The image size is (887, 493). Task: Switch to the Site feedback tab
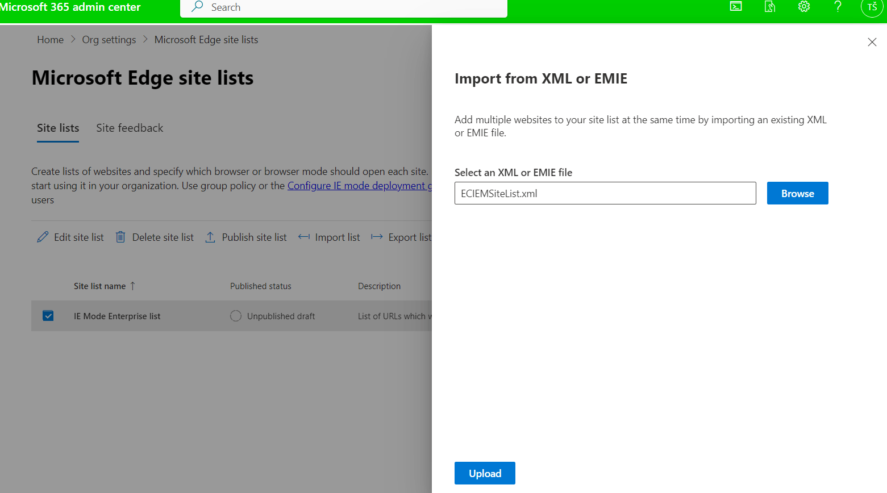pos(130,128)
